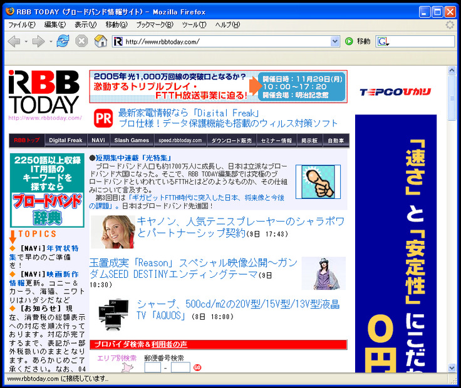Screen dimensions: 461x388
Task: Click the pointing finger illustration thumbnail
Action: tap(318, 181)
